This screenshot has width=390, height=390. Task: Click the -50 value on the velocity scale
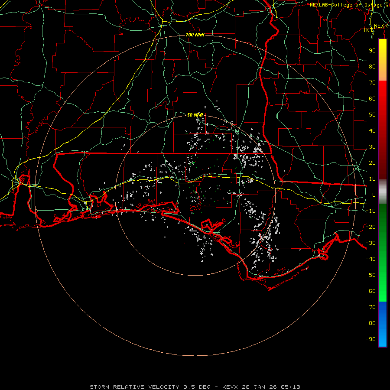coord(370,275)
